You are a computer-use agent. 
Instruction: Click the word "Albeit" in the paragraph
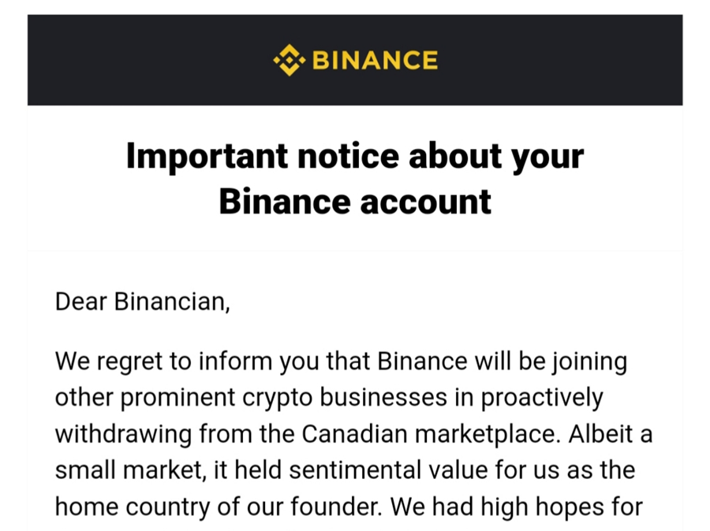tap(600, 434)
